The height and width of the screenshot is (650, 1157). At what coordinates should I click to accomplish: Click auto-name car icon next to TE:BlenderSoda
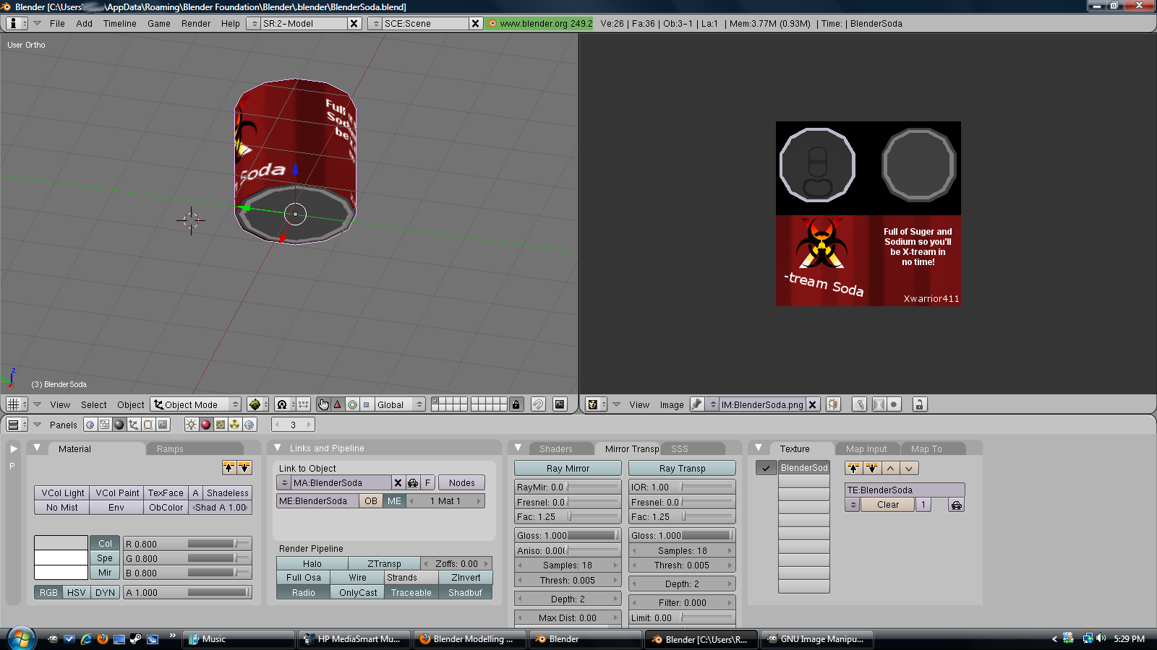click(x=956, y=505)
